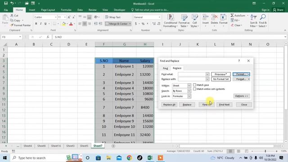Open Sort & Filter
288x162 pixels.
coord(253,21)
